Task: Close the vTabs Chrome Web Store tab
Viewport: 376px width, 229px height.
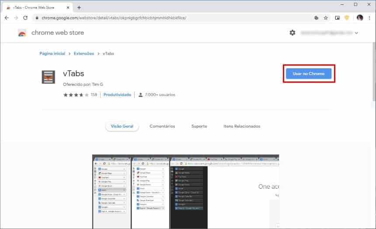Action: [x=68, y=7]
